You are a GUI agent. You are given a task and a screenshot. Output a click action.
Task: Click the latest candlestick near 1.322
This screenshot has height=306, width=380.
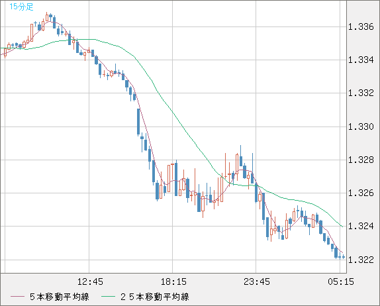pos(344,257)
